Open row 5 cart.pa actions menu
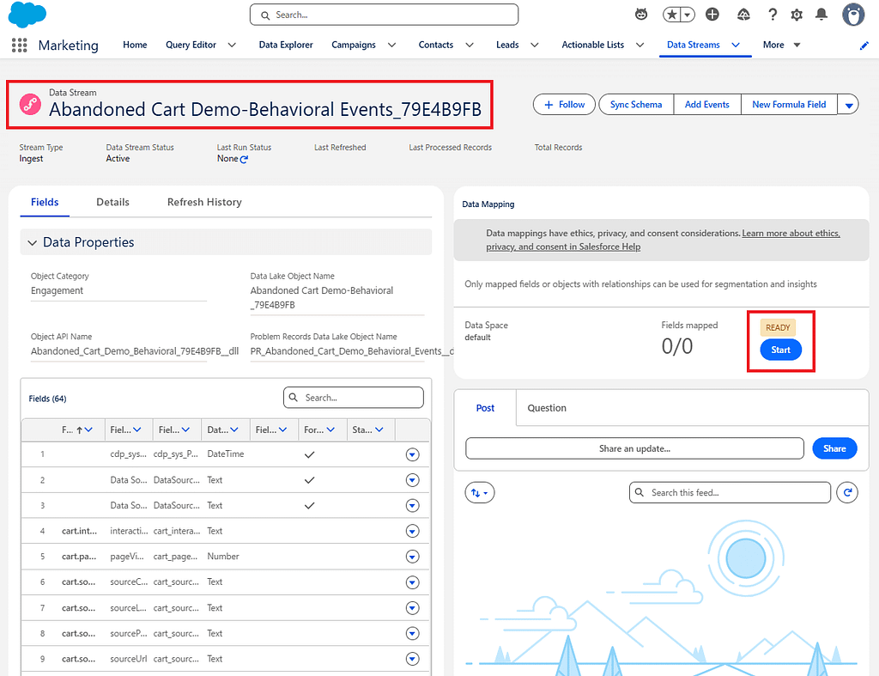The height and width of the screenshot is (676, 879). pos(413,557)
